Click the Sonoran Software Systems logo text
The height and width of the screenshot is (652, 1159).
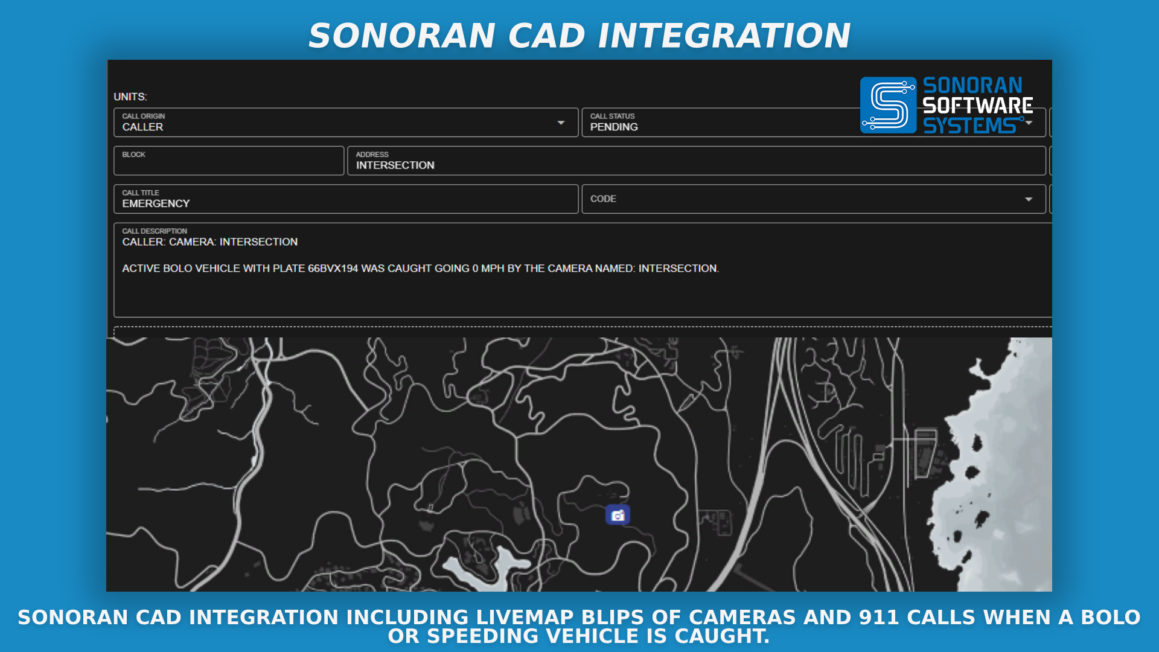point(977,105)
